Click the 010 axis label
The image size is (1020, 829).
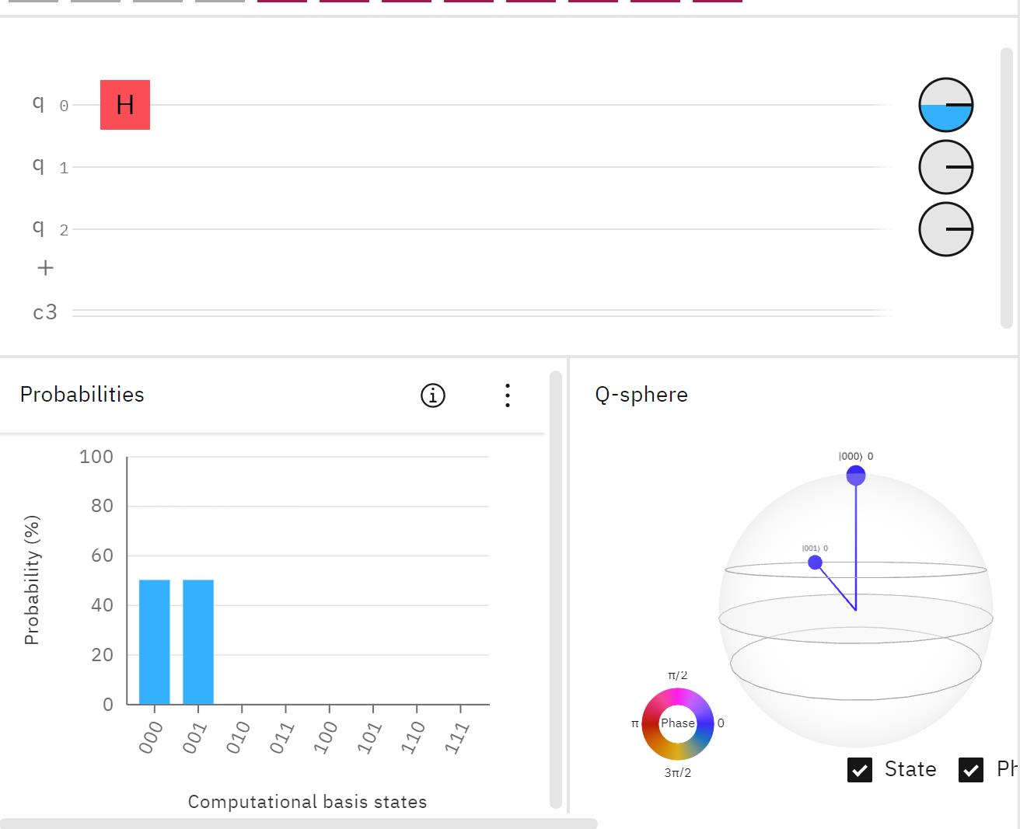pyautogui.click(x=238, y=737)
